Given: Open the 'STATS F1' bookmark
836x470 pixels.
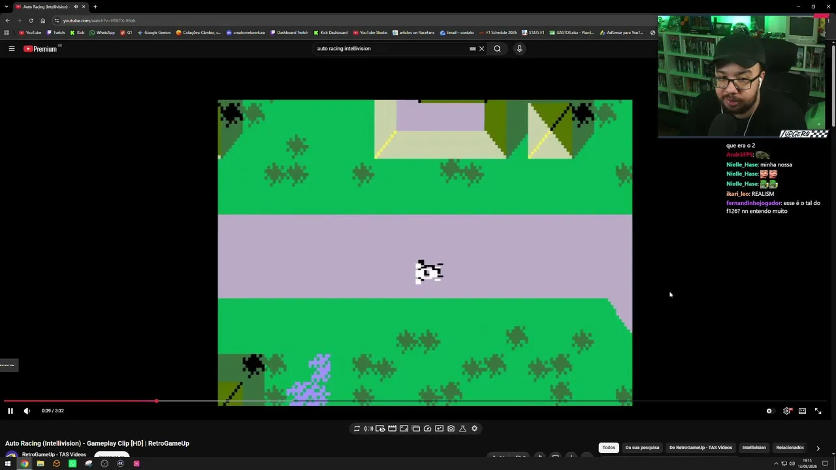Looking at the screenshot, I should [x=533, y=33].
